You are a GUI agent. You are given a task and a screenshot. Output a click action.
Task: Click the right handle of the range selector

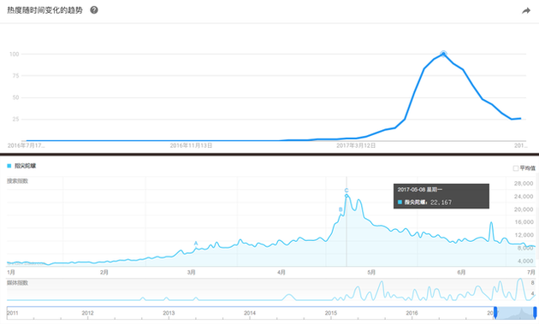(x=535, y=313)
